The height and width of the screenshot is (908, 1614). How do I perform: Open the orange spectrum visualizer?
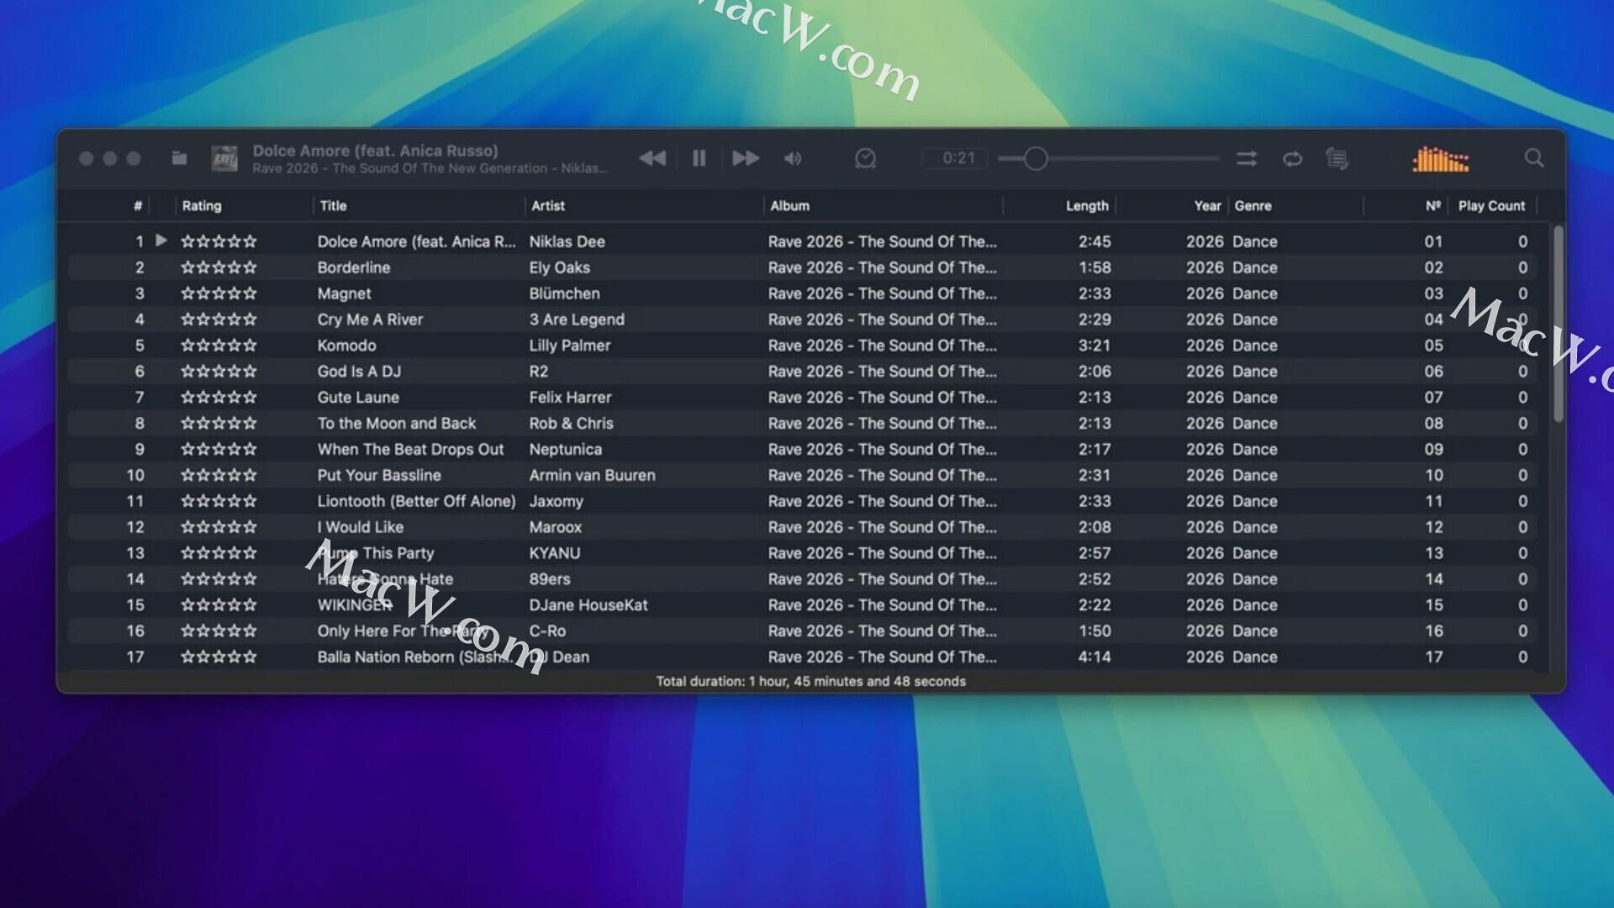(1441, 159)
